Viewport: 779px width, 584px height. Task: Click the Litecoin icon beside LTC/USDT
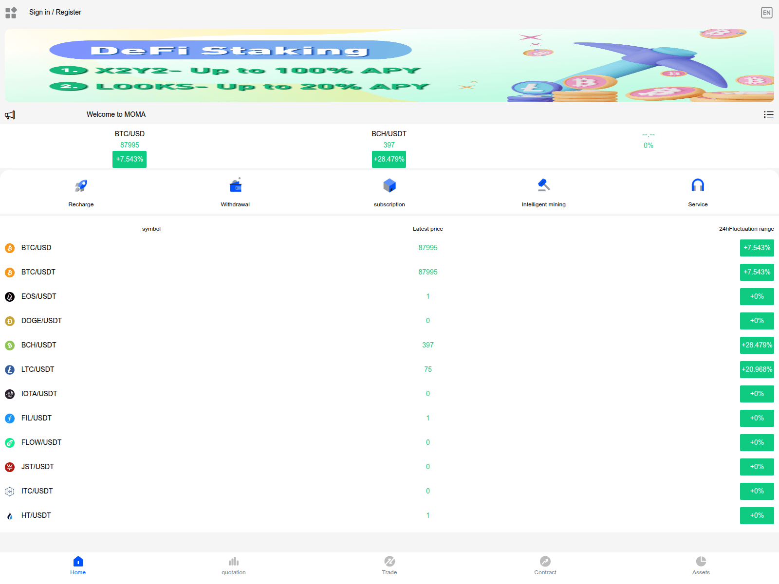click(10, 370)
